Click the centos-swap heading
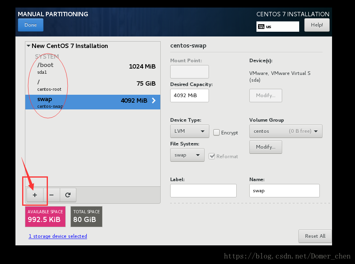Viewport: 355px width, 264px height. [188, 46]
